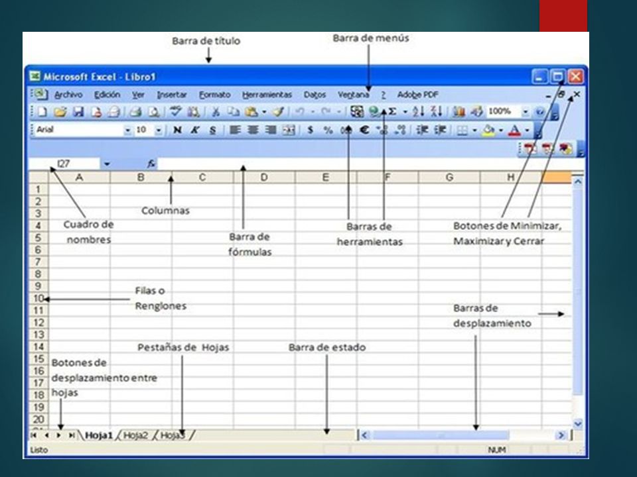
Task: Apply the yellow fill color bucket
Action: tap(489, 131)
